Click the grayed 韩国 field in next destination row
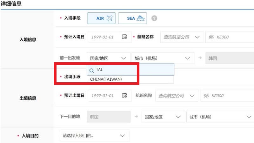254x143 pixels. [108, 117]
